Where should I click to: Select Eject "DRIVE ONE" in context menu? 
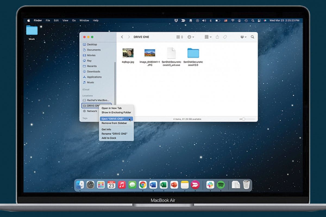point(112,119)
